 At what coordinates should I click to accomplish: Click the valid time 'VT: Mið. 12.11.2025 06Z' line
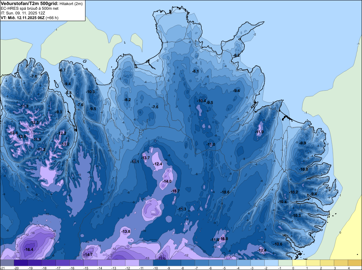22,18
